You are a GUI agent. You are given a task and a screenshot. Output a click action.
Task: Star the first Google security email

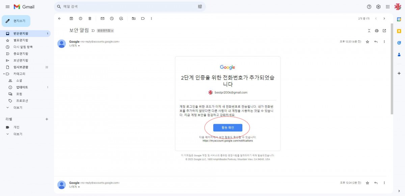point(368,42)
